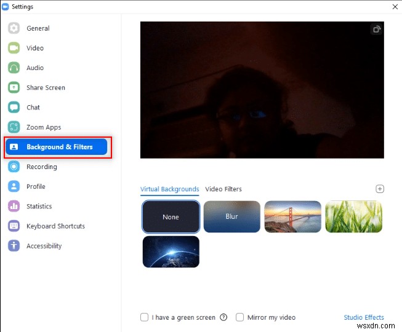Image resolution: width=402 pixels, height=332 pixels.
Task: Click the Profile avatar icon
Action: point(14,186)
